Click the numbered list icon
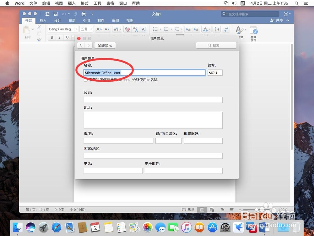Viewport: 314px width, 236px height. click(x=166, y=29)
